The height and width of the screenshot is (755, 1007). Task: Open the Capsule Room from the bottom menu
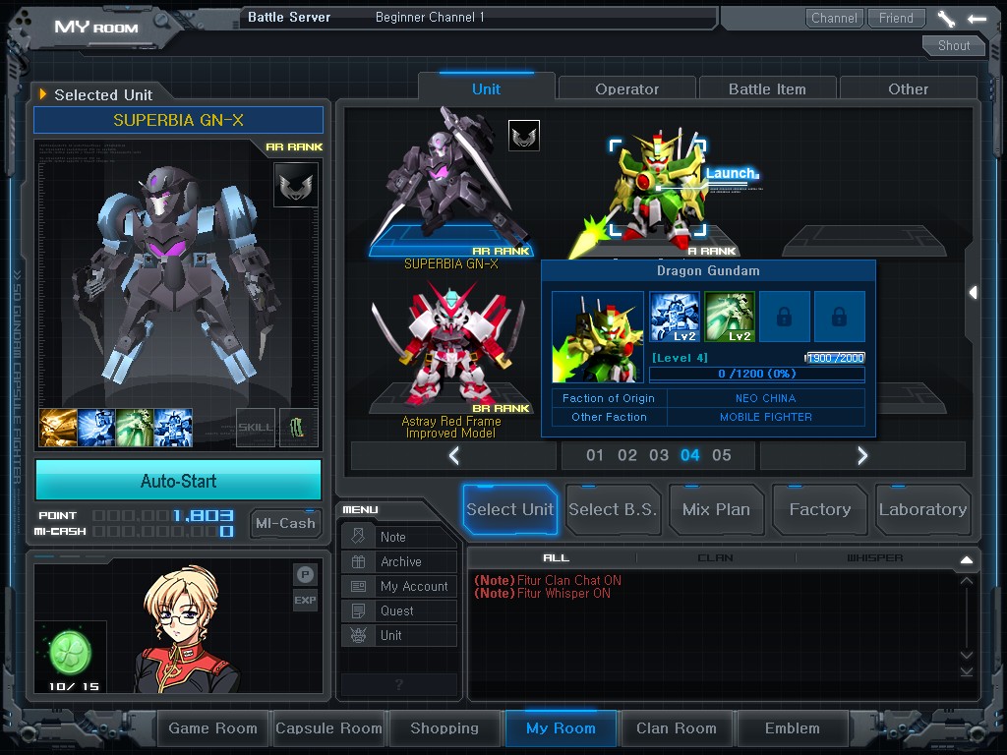328,728
